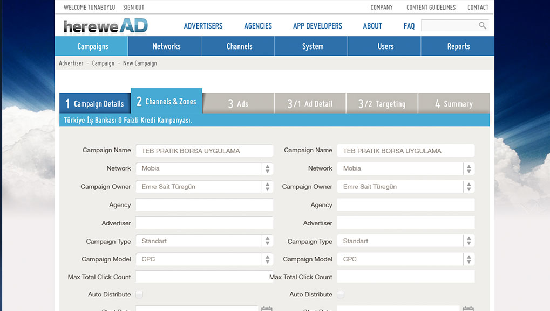Select step 1 Campaign Details
The image size is (550, 311).
96,103
